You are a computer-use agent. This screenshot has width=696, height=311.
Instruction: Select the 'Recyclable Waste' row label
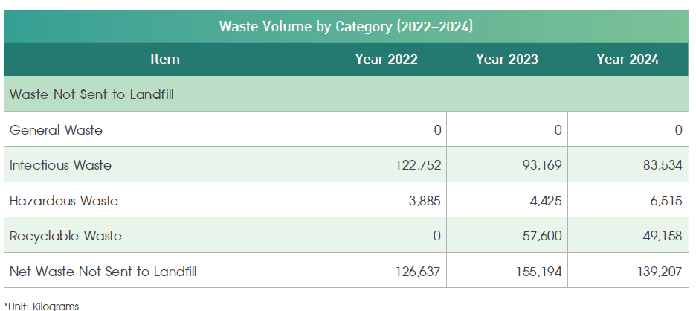point(65,236)
